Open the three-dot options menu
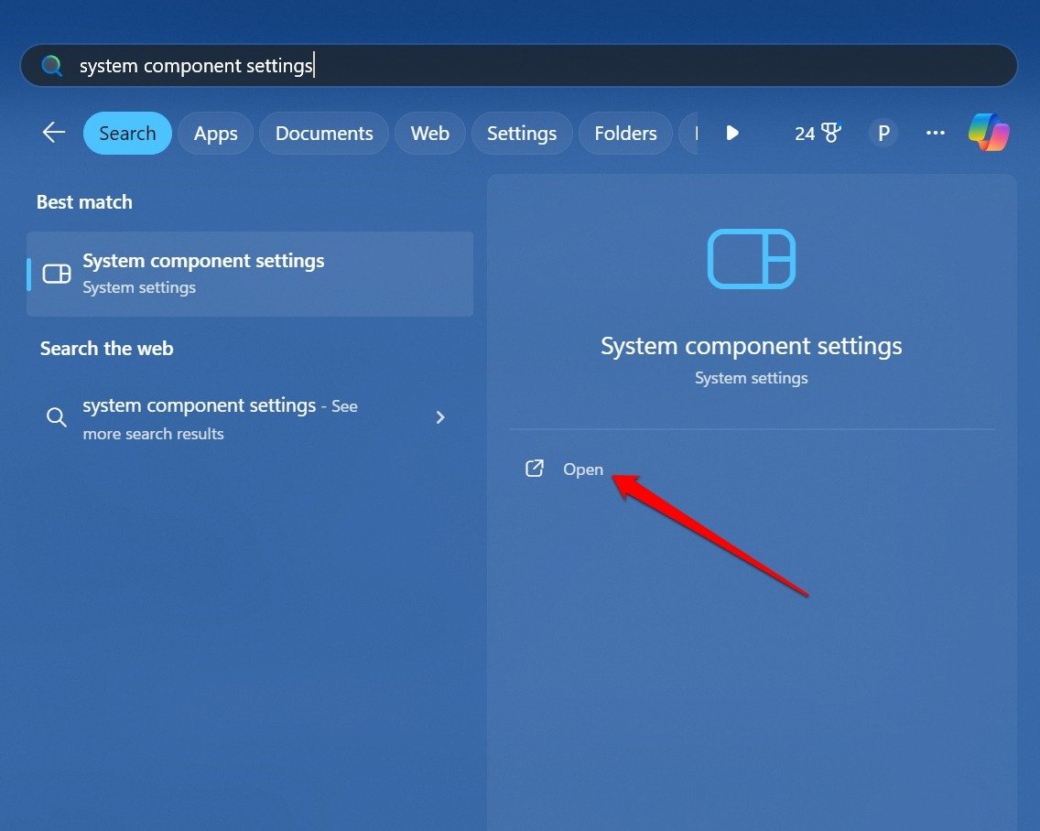The width and height of the screenshot is (1040, 831). [936, 133]
